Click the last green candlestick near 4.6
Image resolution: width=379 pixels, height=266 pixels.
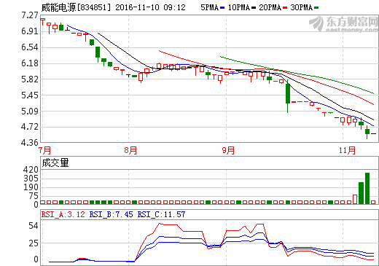coord(367,132)
